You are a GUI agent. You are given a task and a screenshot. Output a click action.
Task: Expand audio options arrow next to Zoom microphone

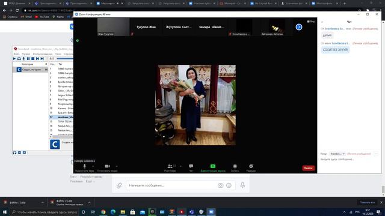point(93,166)
